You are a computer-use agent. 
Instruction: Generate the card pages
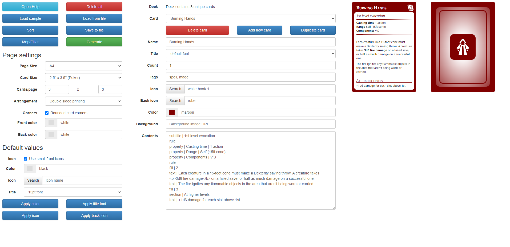(94, 42)
